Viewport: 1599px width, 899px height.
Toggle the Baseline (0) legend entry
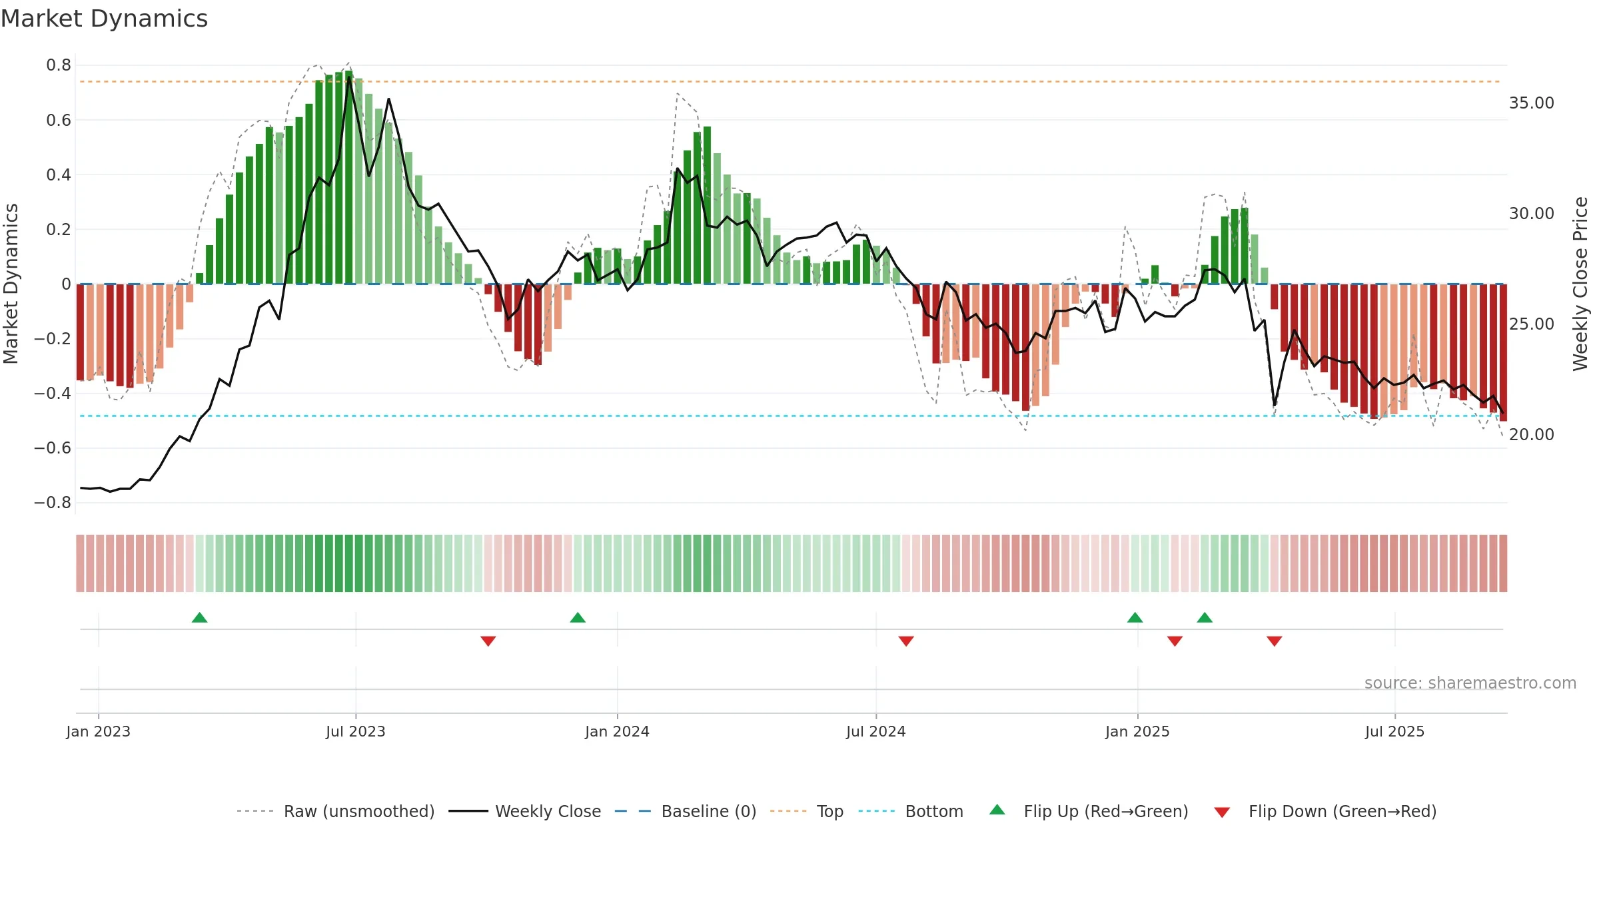[686, 811]
